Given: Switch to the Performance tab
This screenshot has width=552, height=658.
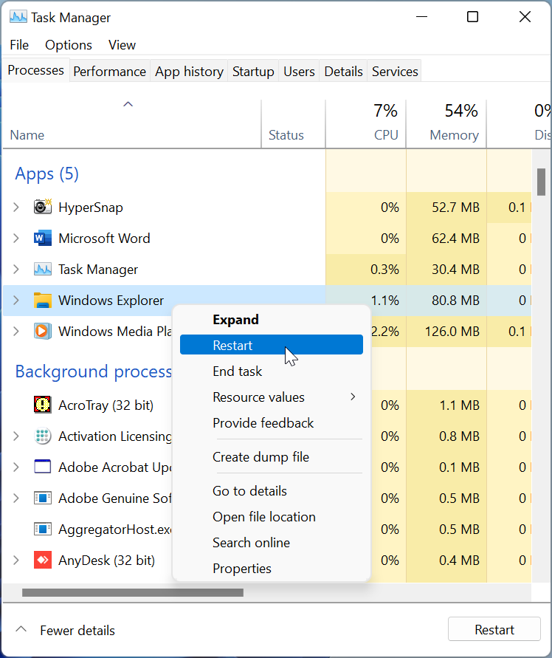Looking at the screenshot, I should [109, 72].
